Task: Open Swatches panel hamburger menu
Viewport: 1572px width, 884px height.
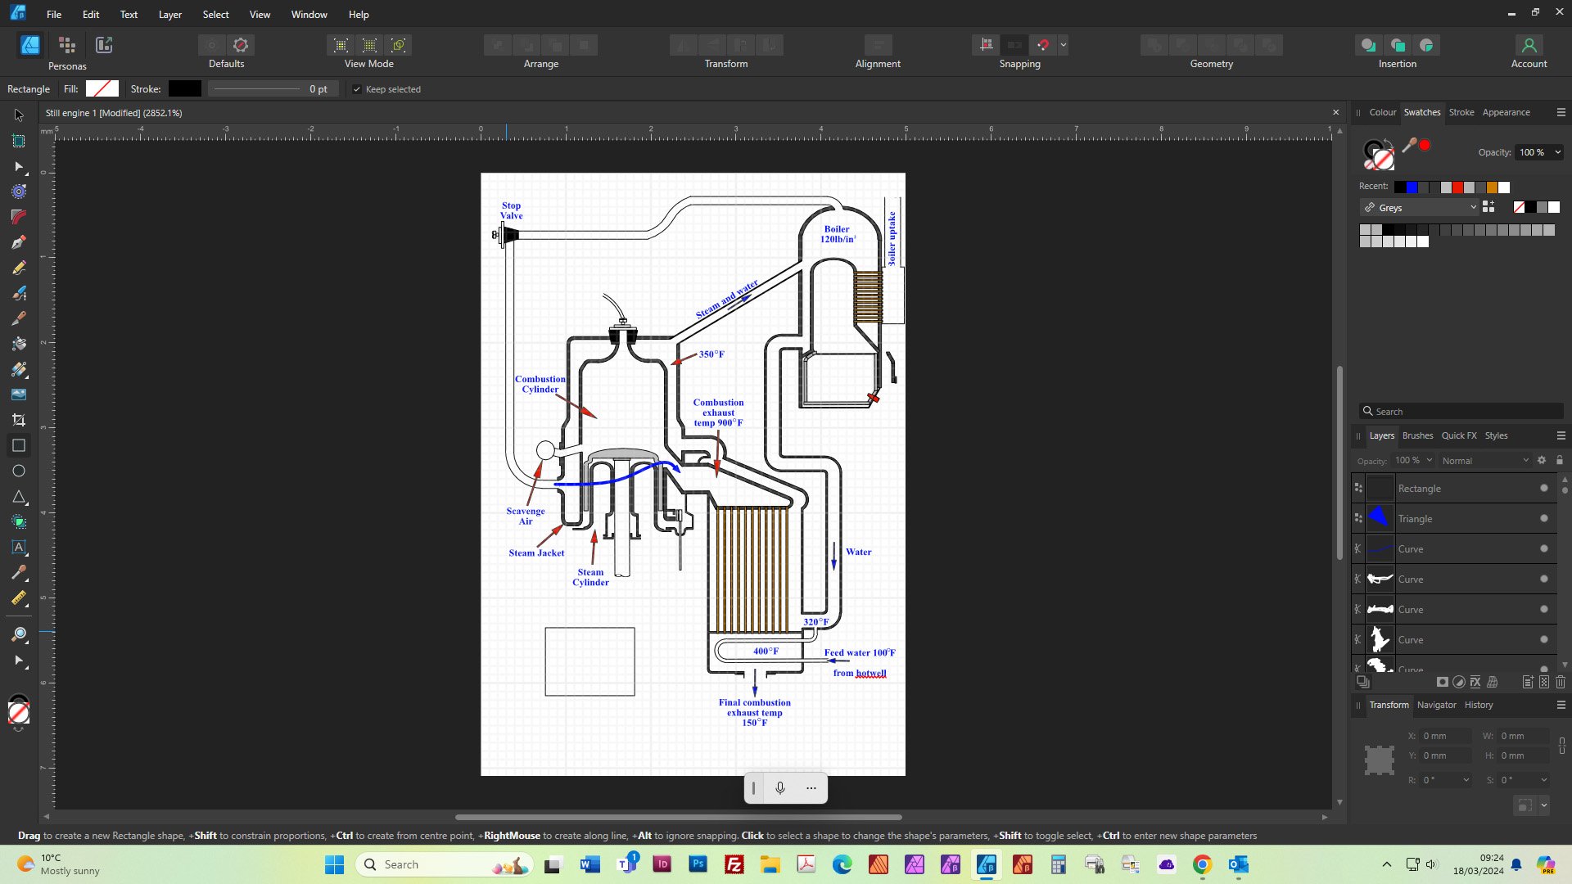Action: (1561, 113)
